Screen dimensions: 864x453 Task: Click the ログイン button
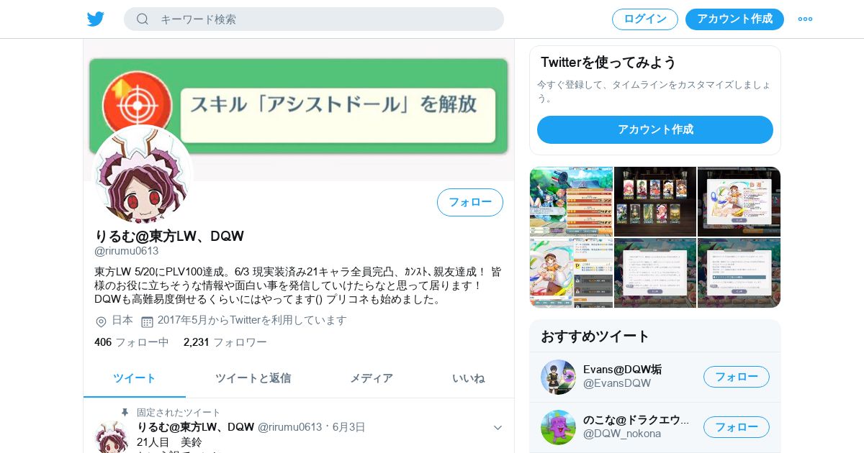[x=645, y=19]
